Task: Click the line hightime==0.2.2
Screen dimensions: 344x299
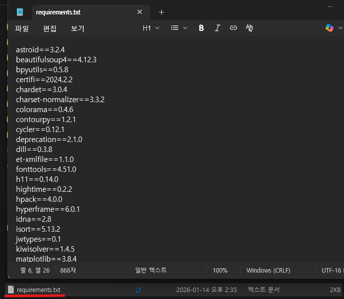Action: coord(44,189)
